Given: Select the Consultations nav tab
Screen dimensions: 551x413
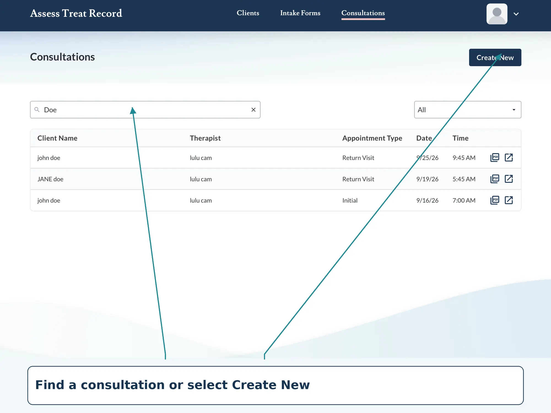Looking at the screenshot, I should click(x=363, y=13).
